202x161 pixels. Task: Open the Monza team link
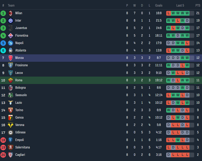tap(19, 58)
